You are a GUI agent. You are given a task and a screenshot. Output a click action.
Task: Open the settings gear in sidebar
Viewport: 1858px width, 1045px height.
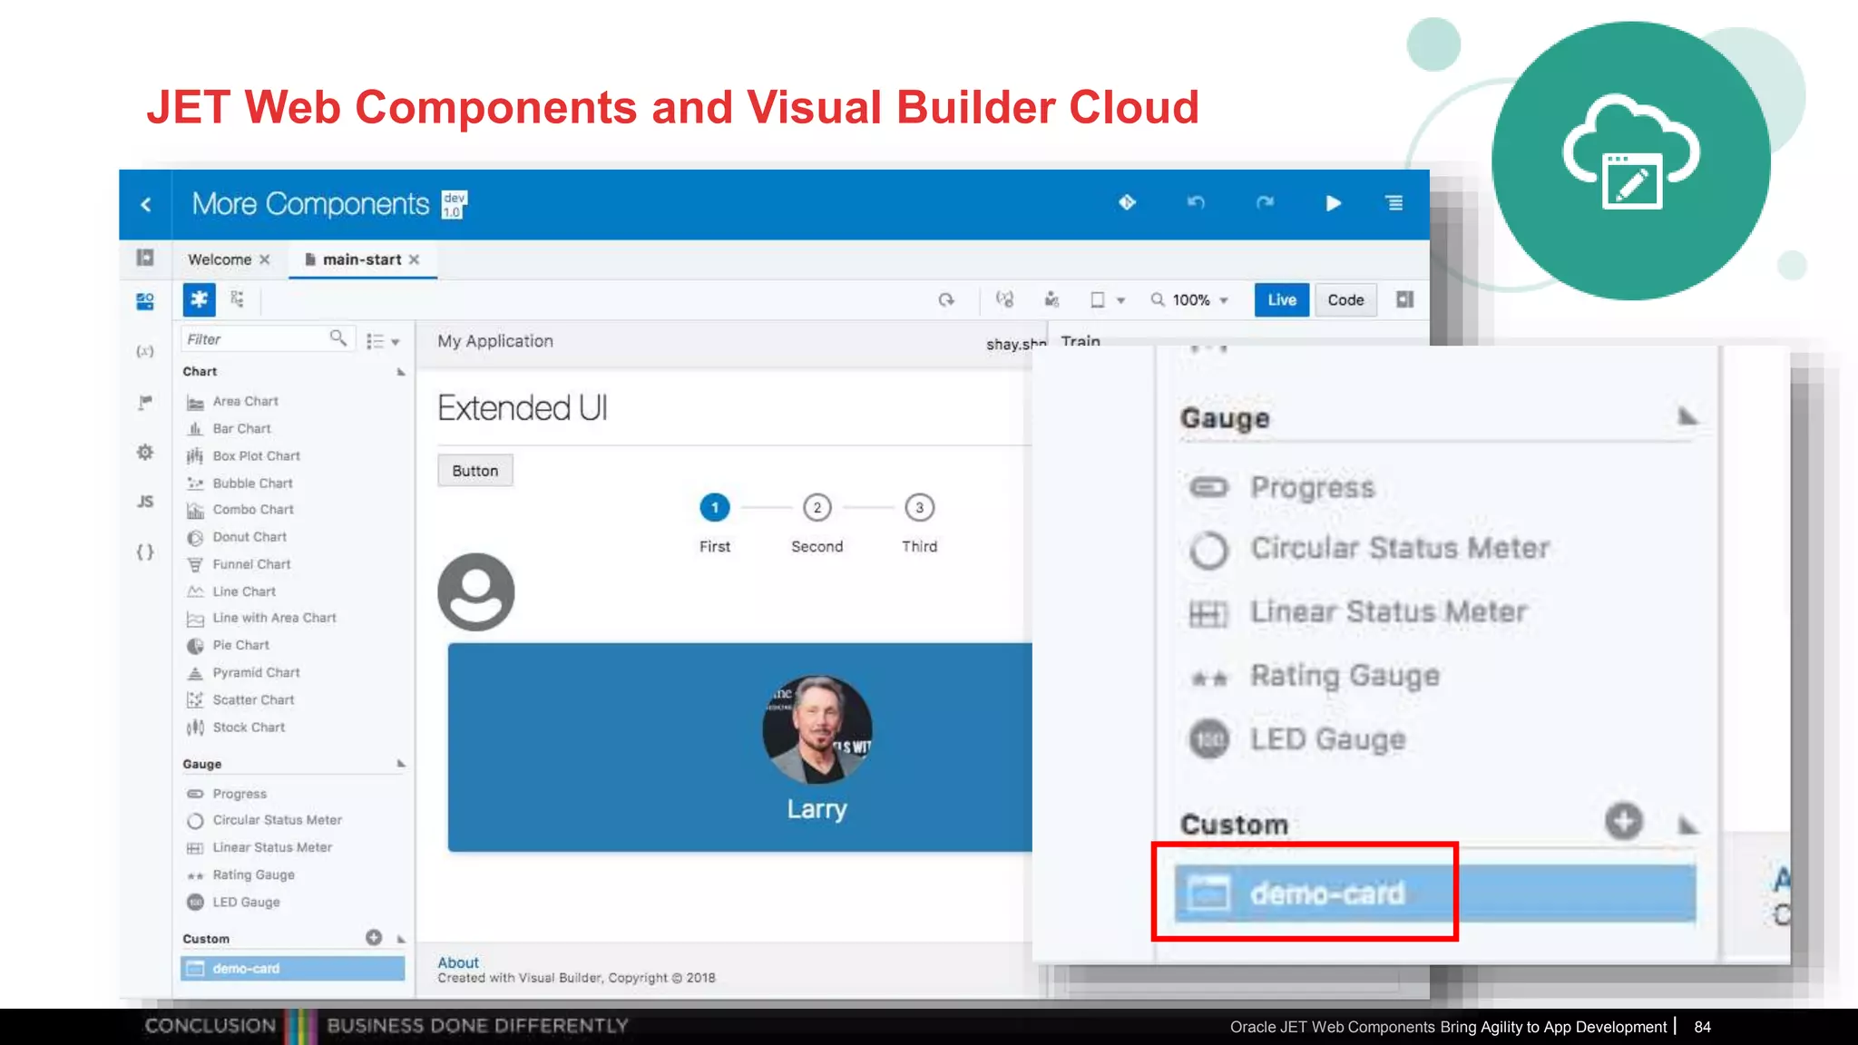(145, 452)
